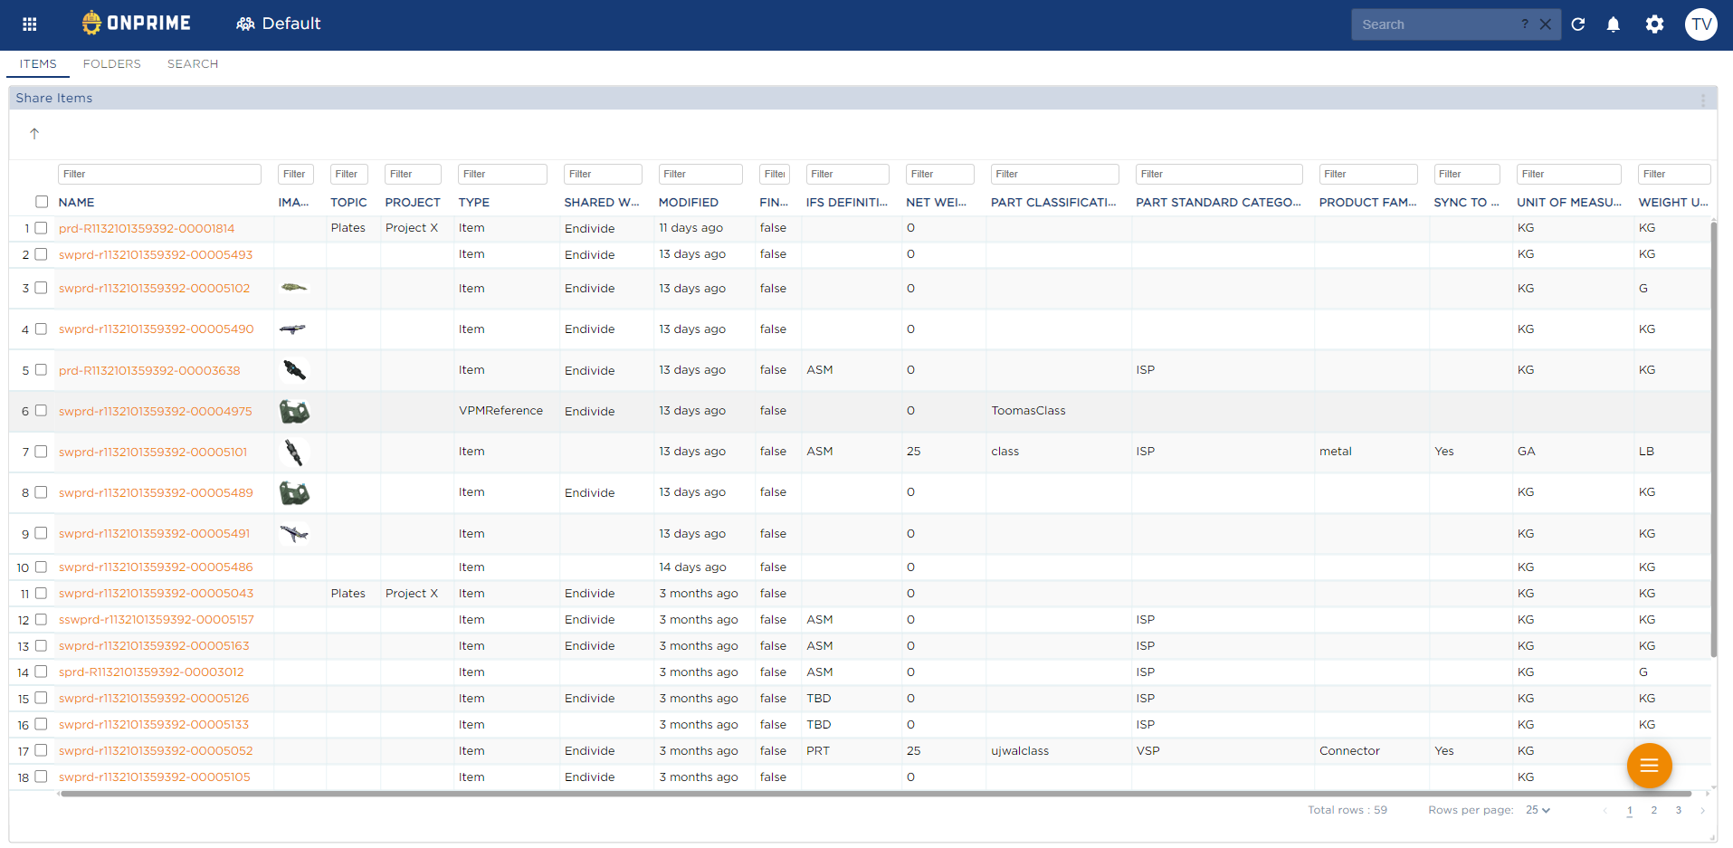Check the checkbox for prd-R1132101359392-00001814
Screen dimensions: 1733x848
click(42, 228)
